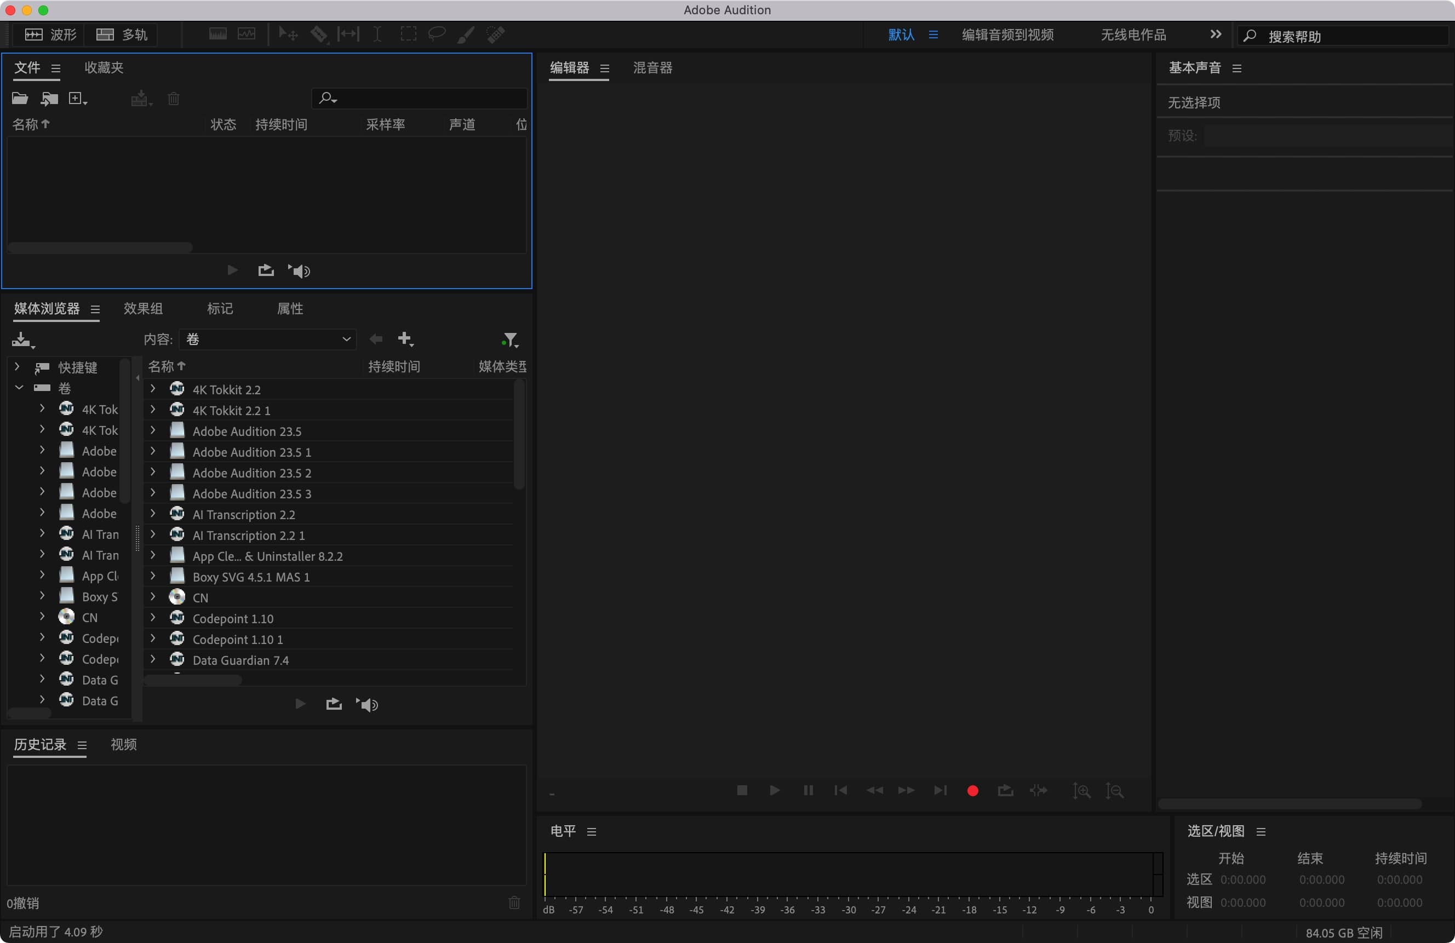Sort files by 持续时间 column in 文件 panel
The image size is (1455, 943).
click(x=280, y=125)
